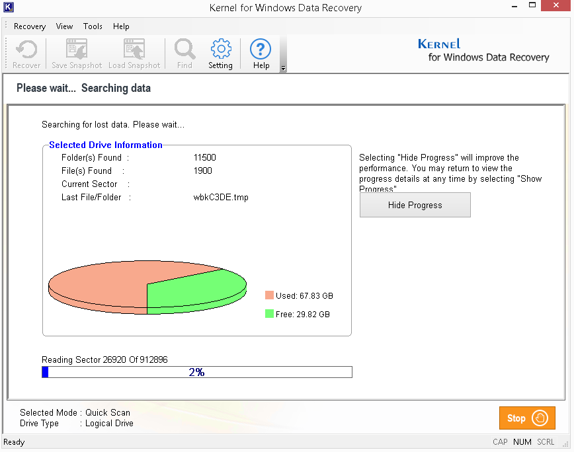Click the Recover toolbar icon
The height and width of the screenshot is (452, 574).
(x=26, y=54)
